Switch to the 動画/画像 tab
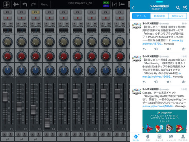 point(159,16)
